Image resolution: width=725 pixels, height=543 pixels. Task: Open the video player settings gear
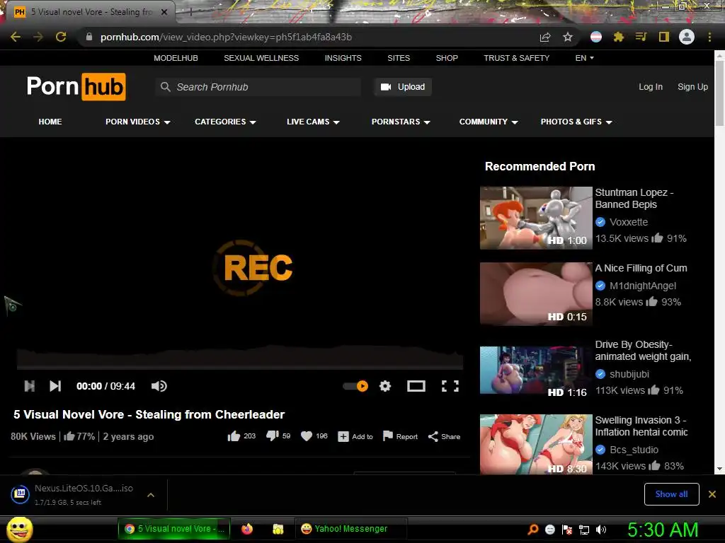(x=385, y=386)
